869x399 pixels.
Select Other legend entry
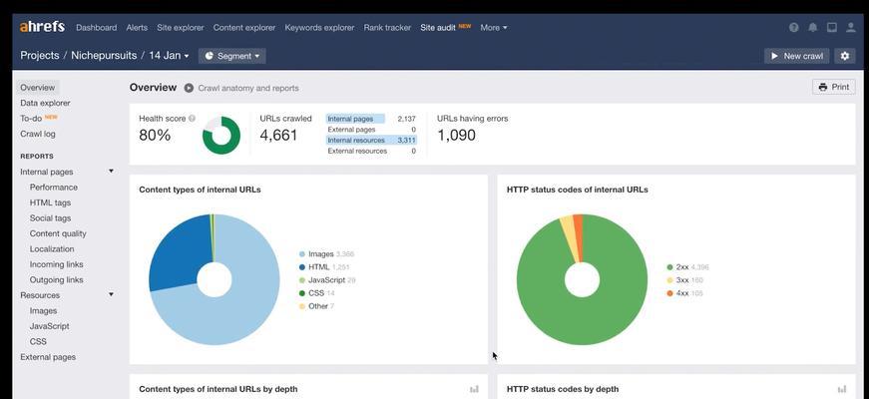click(317, 306)
